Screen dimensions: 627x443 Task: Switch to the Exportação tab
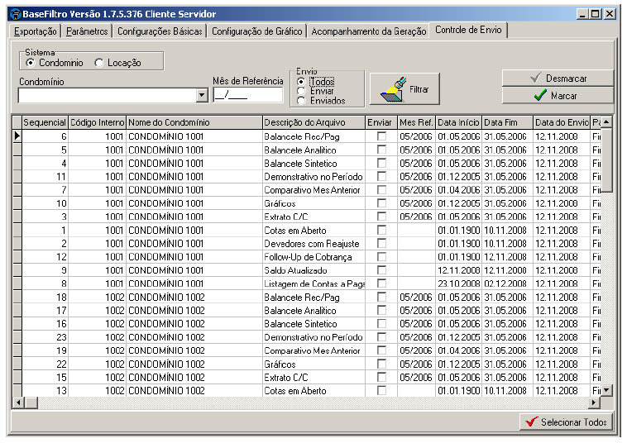[36, 31]
